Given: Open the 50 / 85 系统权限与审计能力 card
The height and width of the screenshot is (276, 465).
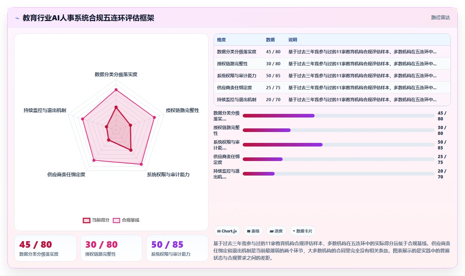Looking at the screenshot, I should [177, 248].
